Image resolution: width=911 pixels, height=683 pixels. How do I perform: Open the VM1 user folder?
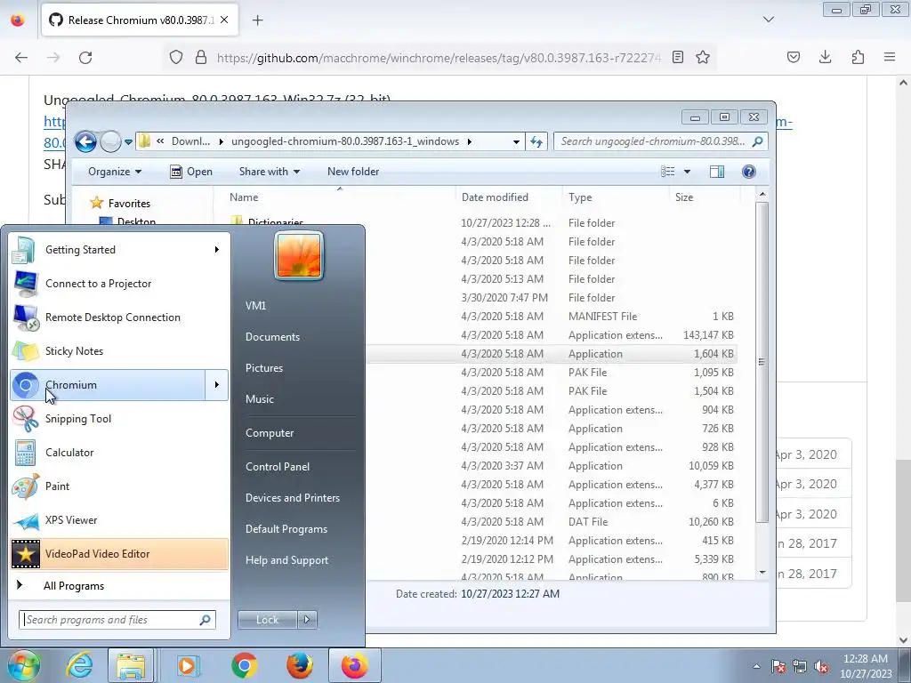click(x=255, y=306)
